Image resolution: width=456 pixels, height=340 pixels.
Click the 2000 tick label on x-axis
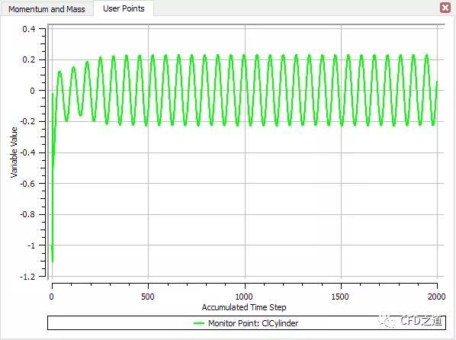click(436, 297)
